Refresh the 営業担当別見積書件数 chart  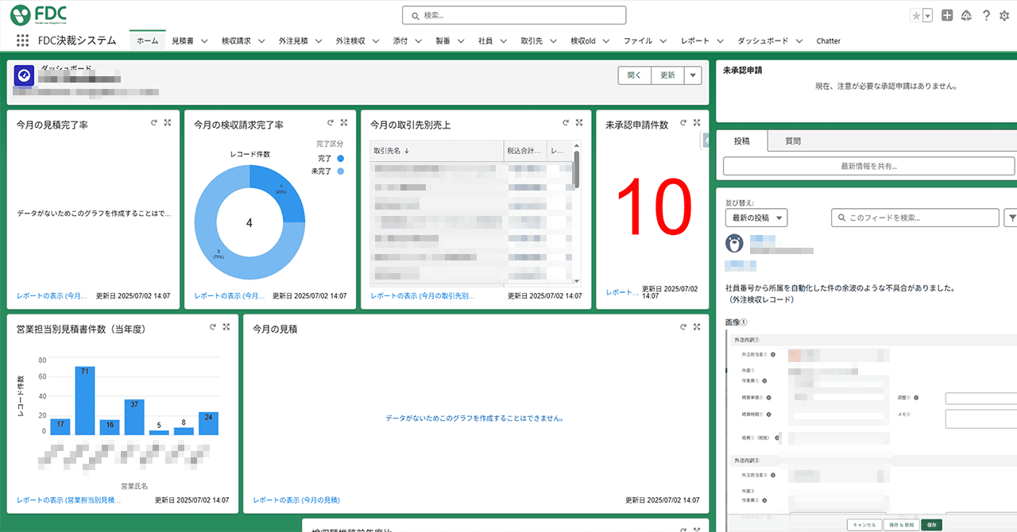pyautogui.click(x=213, y=326)
